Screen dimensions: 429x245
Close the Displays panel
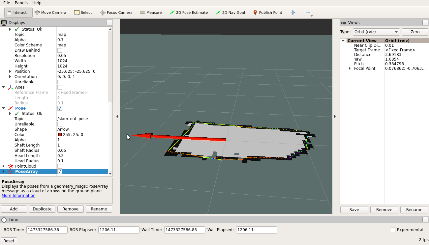(109, 23)
